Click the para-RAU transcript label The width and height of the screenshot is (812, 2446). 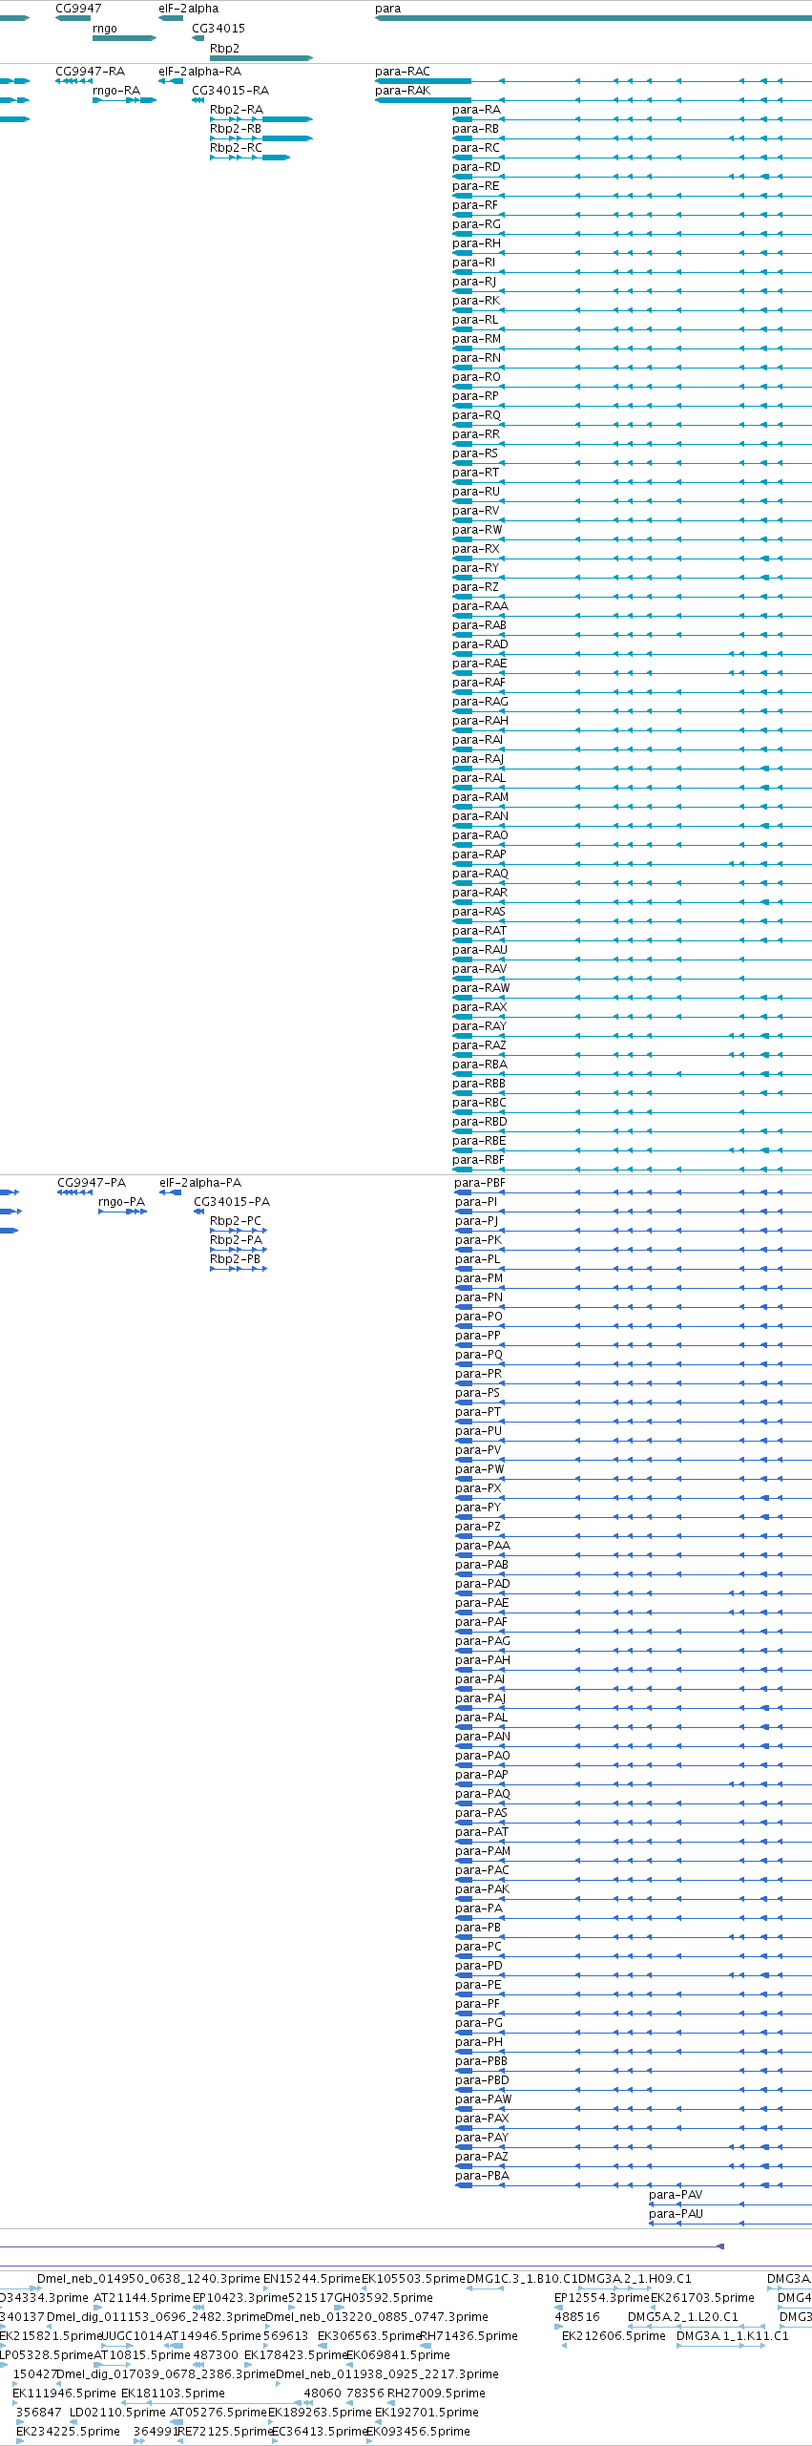(x=480, y=950)
